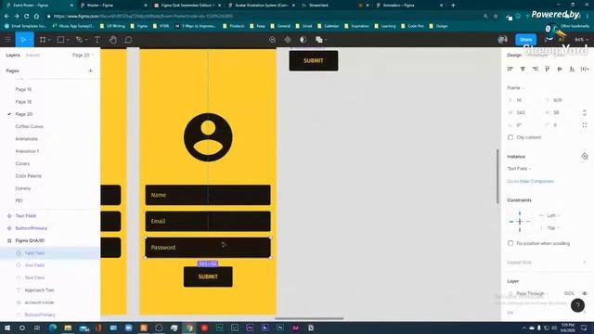This screenshot has width=594, height=334.
Task: Click align top icon
Action: click(x=548, y=69)
